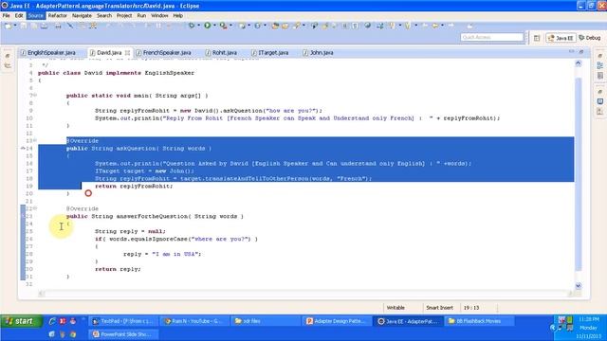Click the Back navigation arrow icon
The height and width of the screenshot is (341, 607).
pos(435,26)
